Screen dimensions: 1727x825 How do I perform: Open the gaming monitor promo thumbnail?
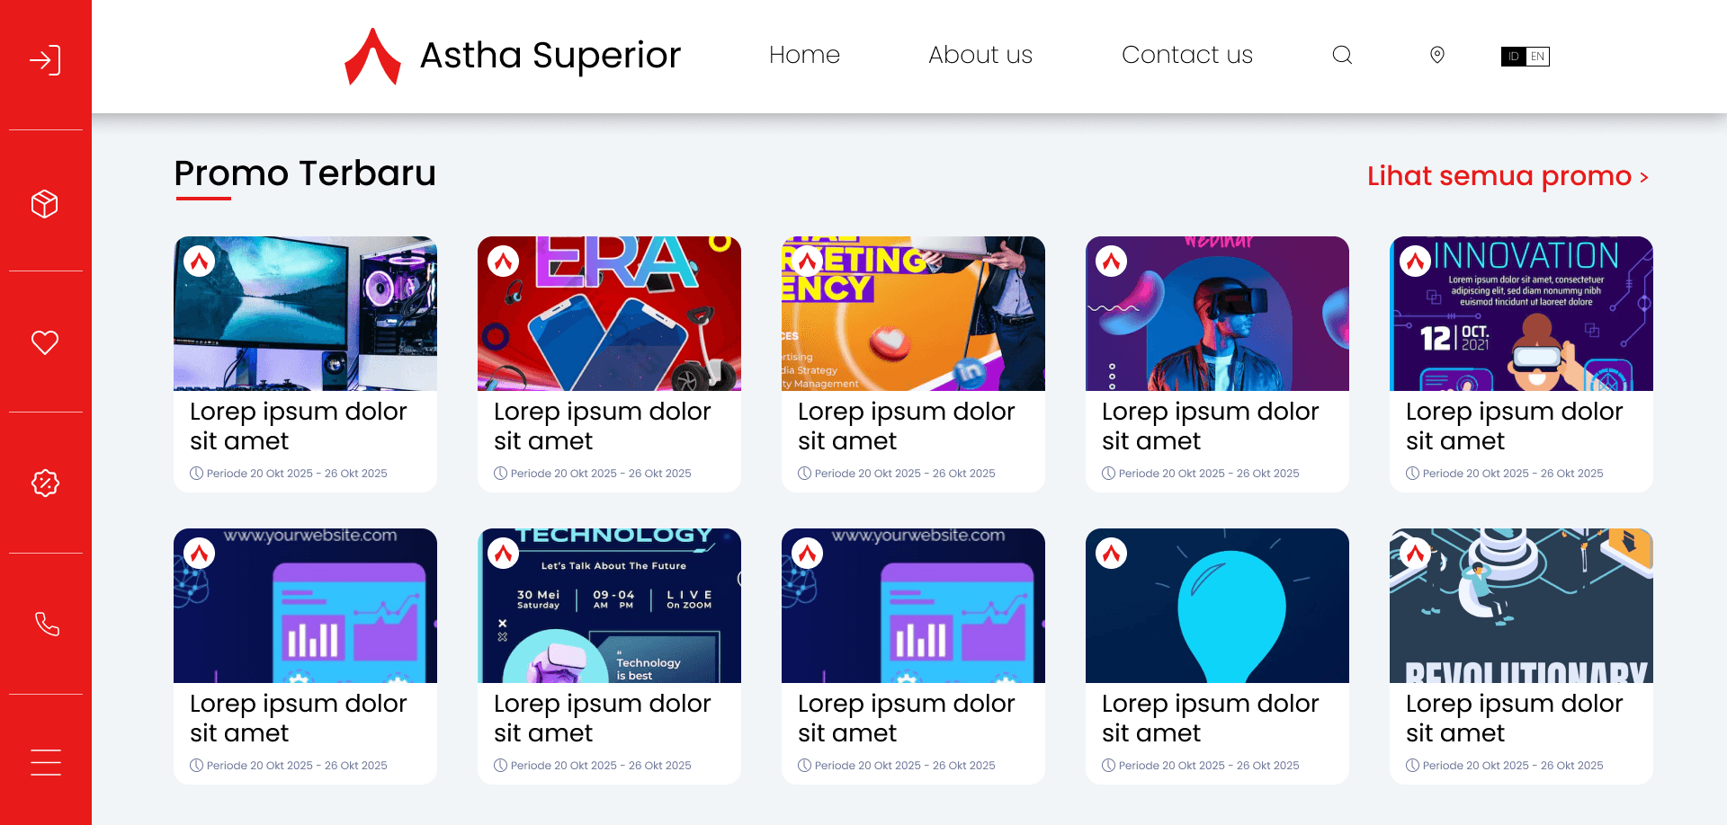point(305,314)
